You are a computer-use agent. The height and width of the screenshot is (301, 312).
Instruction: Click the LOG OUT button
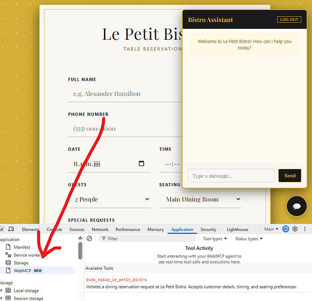click(x=289, y=19)
